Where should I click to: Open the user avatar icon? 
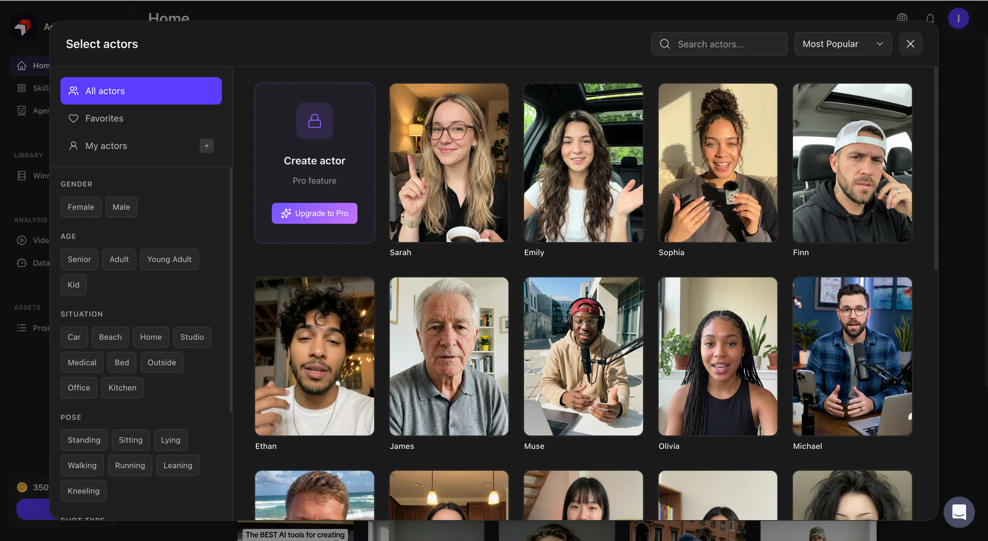point(958,18)
